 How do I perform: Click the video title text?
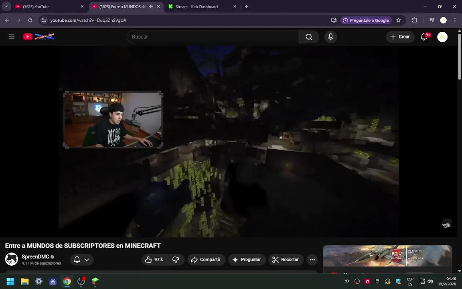click(x=83, y=246)
